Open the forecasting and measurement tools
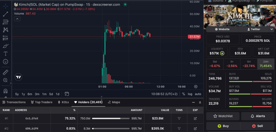This screenshot has width=276, height=132. (5, 38)
